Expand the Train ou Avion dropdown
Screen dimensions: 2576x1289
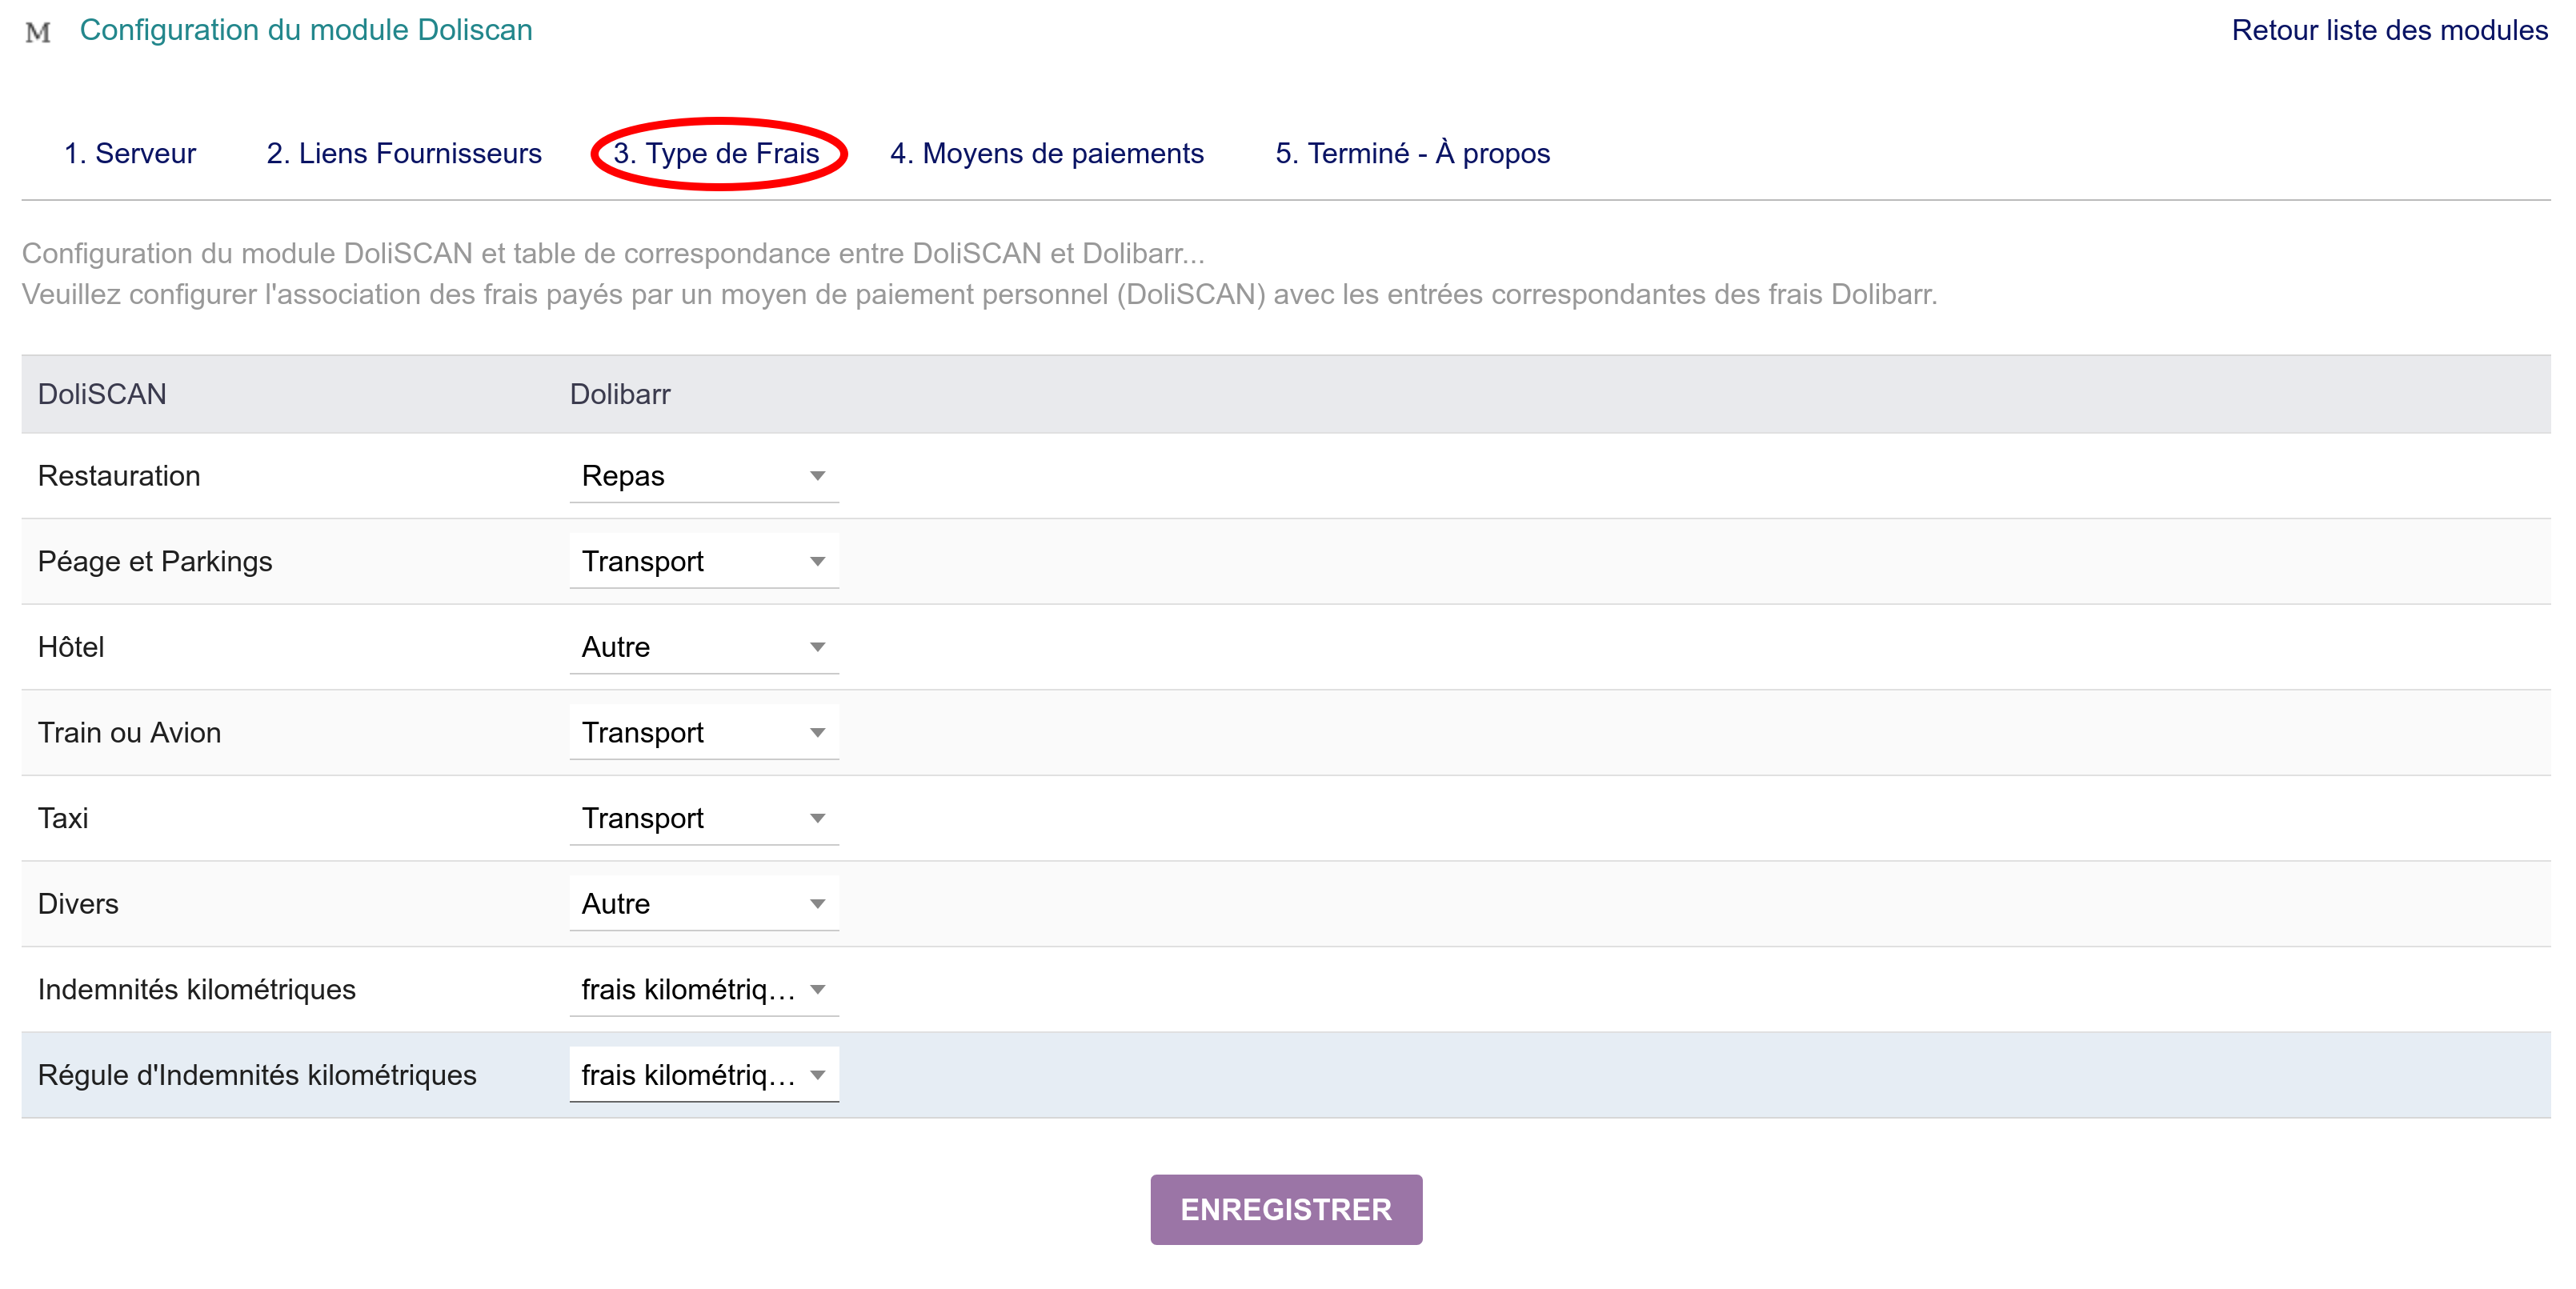(x=704, y=732)
